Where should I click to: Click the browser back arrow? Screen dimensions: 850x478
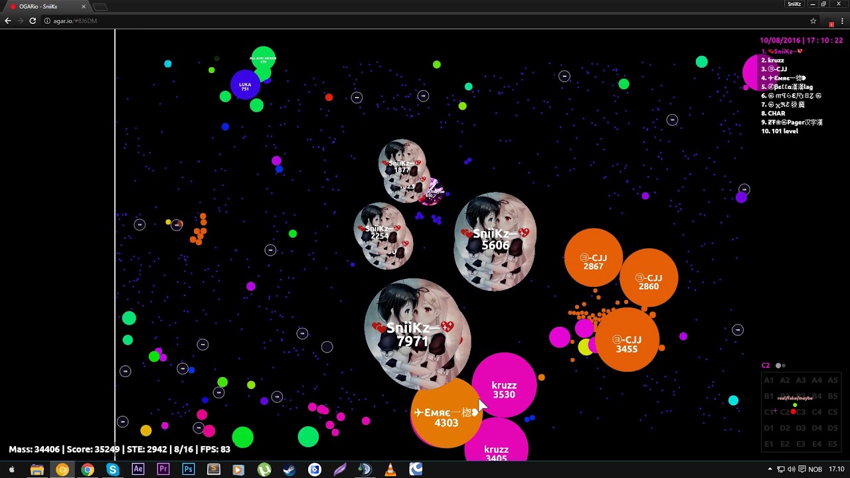tap(8, 21)
